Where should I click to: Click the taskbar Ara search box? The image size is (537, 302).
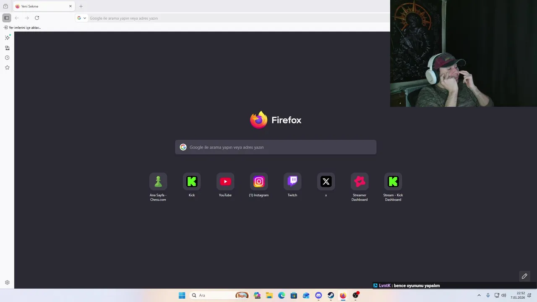(x=219, y=295)
